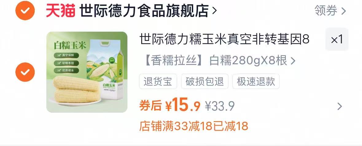362x146 pixels.
Task: Tap the 退货宝 service tag
Action: click(x=158, y=81)
